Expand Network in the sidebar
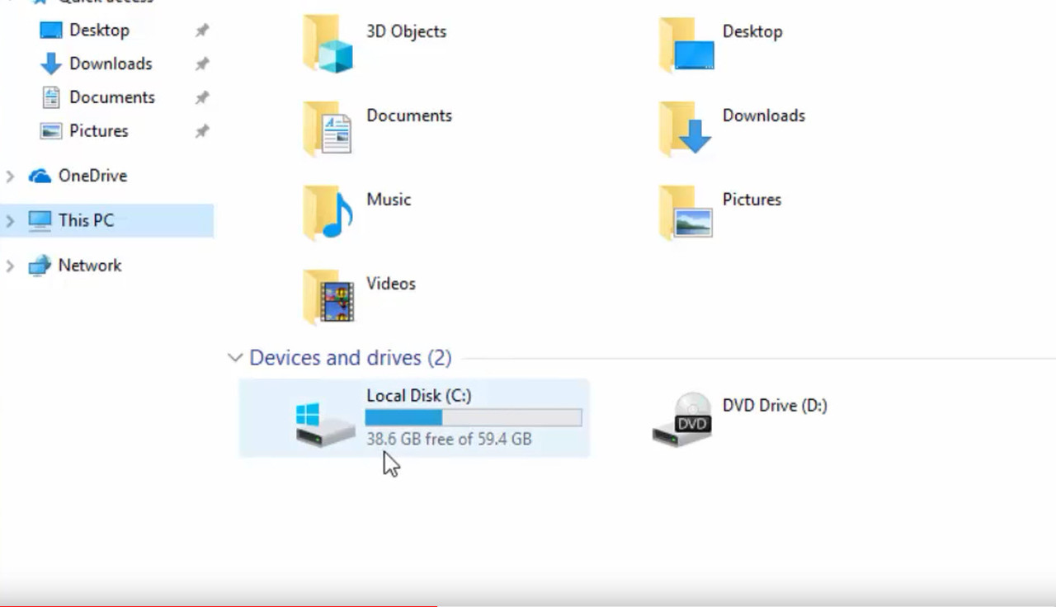The image size is (1056, 607). click(x=8, y=266)
